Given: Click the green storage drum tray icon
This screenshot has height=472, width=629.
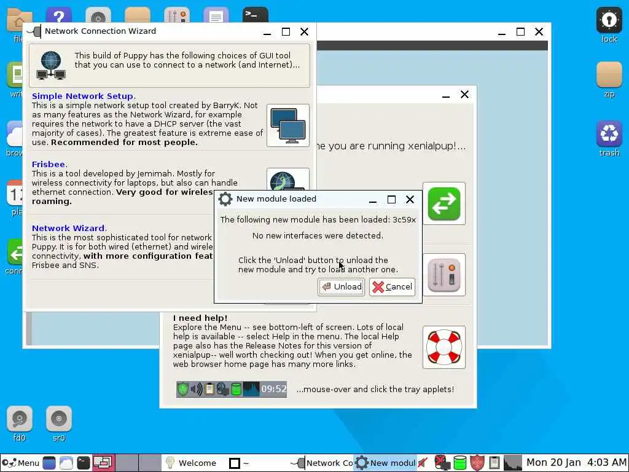Looking at the screenshot, I should (459, 463).
